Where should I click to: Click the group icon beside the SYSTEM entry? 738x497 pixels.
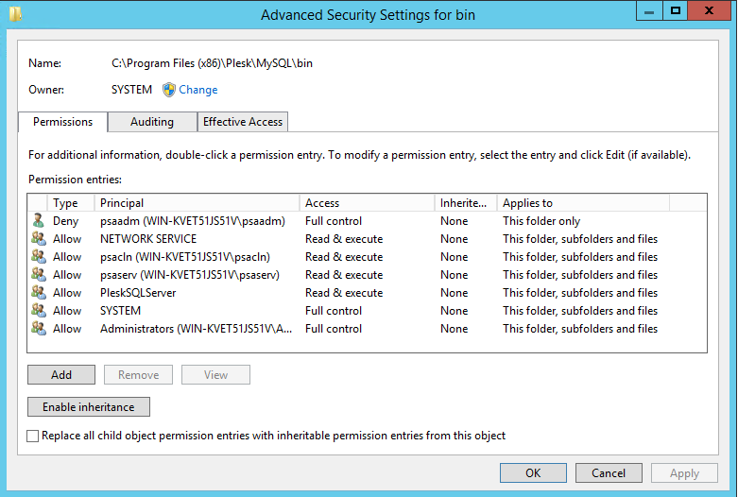39,310
